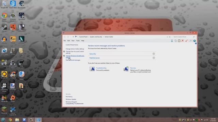This screenshot has width=218, height=122.
Task: Open the CS:GO desktop shortcut
Action: click(x=13, y=40)
